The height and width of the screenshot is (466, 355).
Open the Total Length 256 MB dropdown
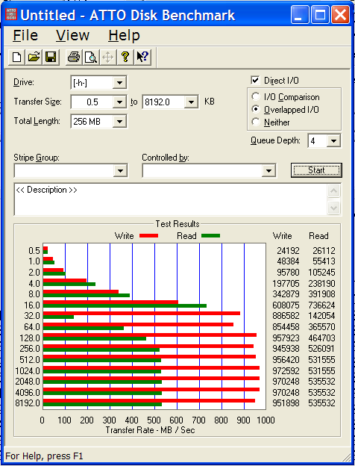pos(119,122)
